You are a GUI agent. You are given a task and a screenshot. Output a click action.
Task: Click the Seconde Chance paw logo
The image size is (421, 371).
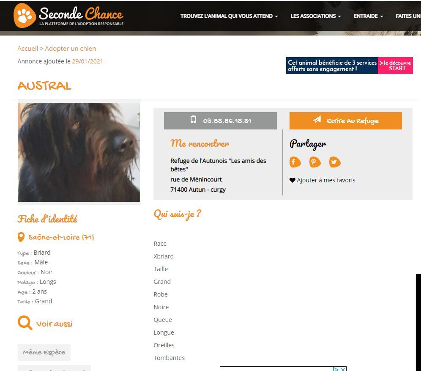[x=25, y=16]
